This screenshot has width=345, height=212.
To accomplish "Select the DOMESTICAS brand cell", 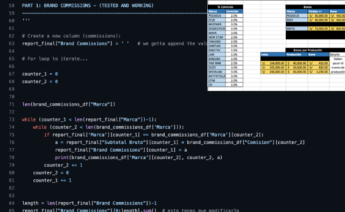I will [216, 29].
